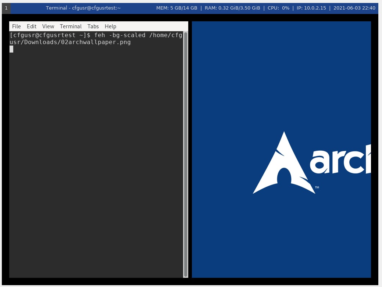382x287 pixels.
Task: Open the View menu in Terminal
Action: pyautogui.click(x=48, y=26)
